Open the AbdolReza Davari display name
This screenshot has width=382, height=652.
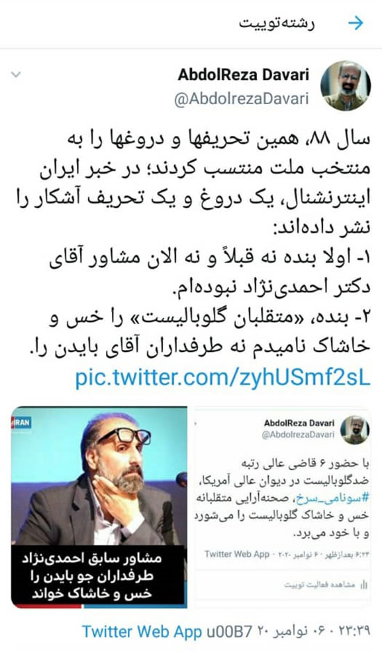(243, 75)
